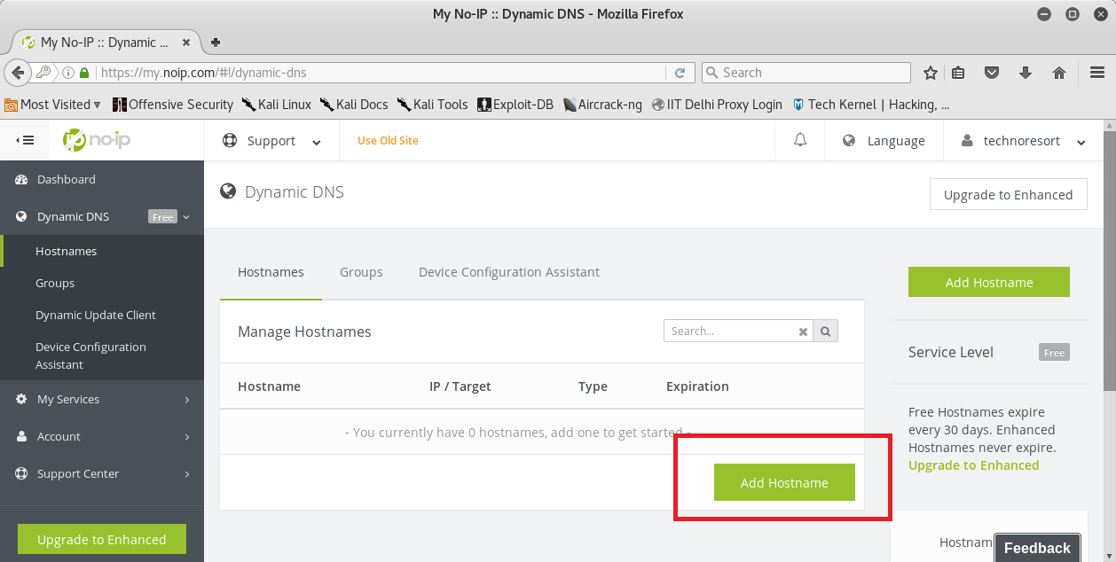Open the Support dropdown in top bar

coord(271,140)
